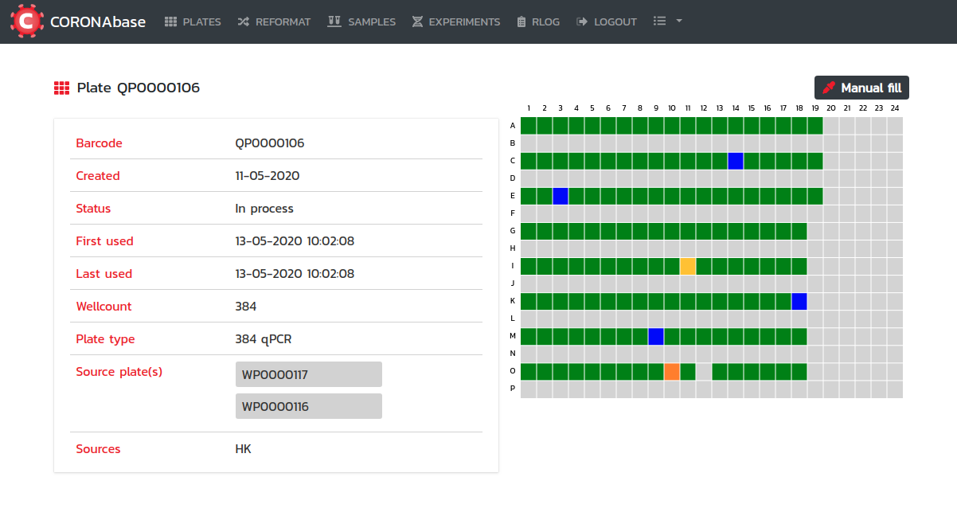The width and height of the screenshot is (957, 520).
Task: Click the Reformat shuffle icon
Action: point(244,22)
